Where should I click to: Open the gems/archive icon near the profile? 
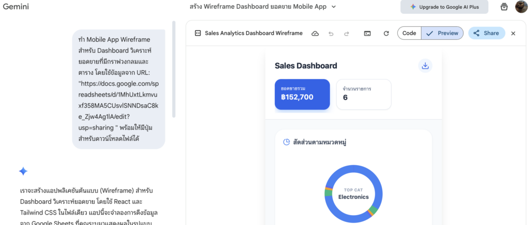tap(504, 7)
